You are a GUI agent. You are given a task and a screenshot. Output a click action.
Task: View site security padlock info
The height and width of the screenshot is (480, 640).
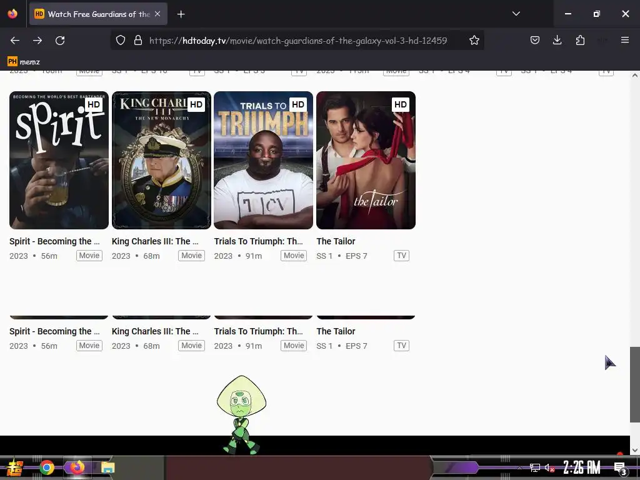point(138,41)
